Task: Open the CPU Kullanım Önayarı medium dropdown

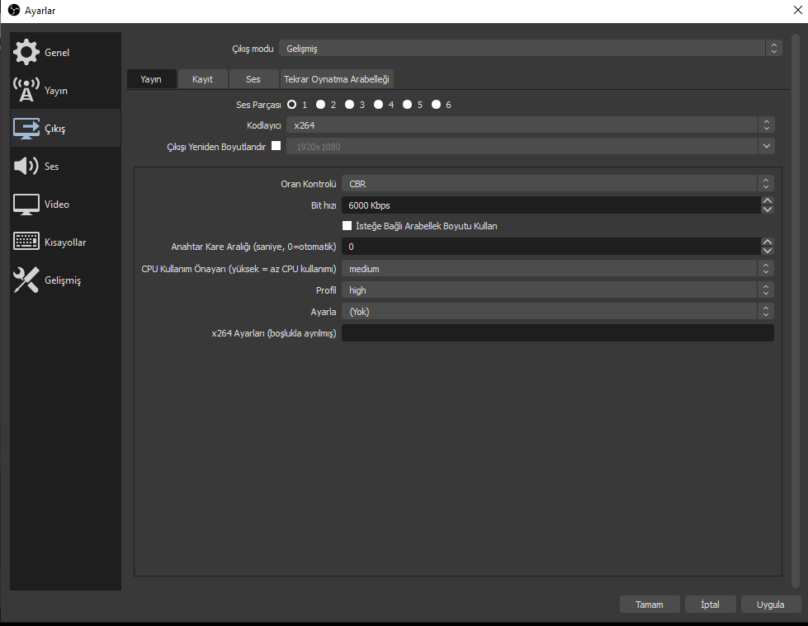Action: coord(558,269)
